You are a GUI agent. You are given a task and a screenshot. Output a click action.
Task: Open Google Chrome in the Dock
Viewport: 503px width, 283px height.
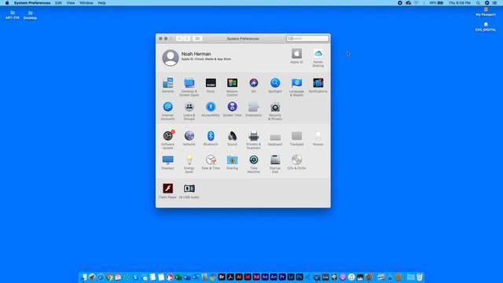pyautogui.click(x=109, y=277)
